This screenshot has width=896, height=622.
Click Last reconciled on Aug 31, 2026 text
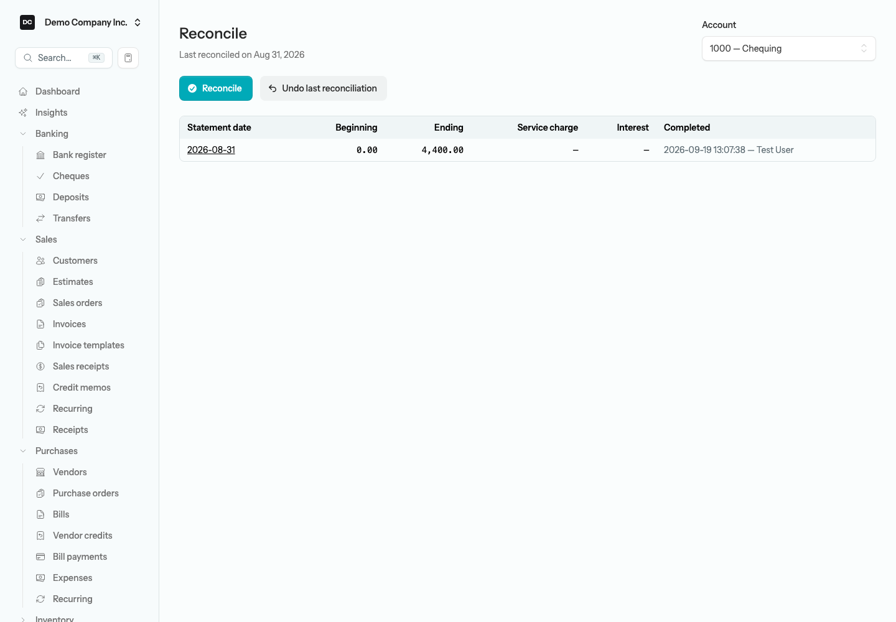[242, 55]
